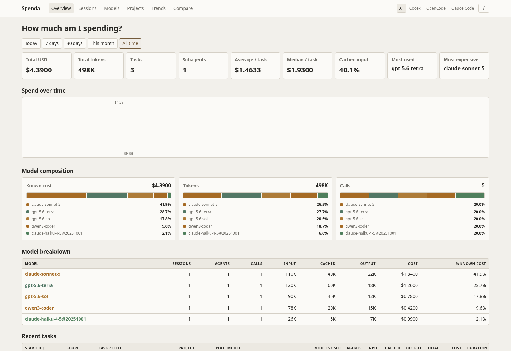The height and width of the screenshot is (351, 511).
Task: Click claude-sonnet-5 swatch in Known cost legend
Action: (28, 205)
